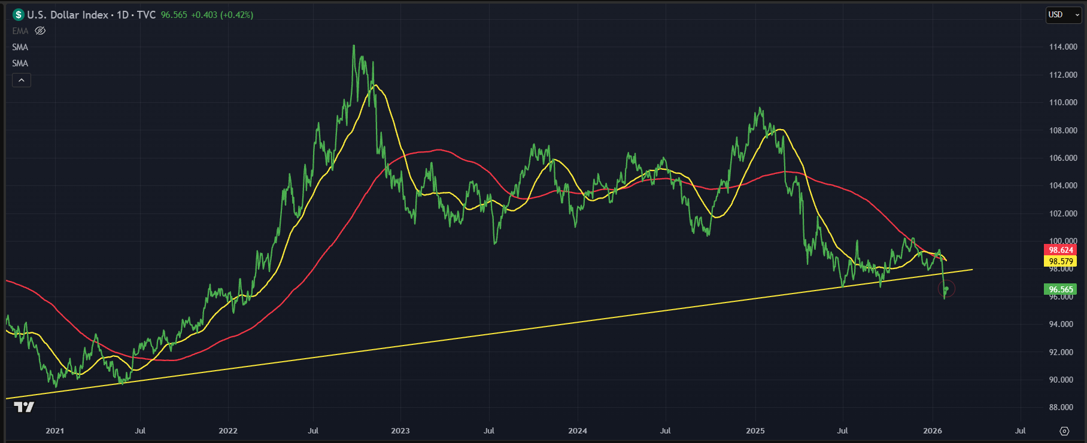Viewport: 1087px width, 443px height.
Task: Open the TradingView logo in the corner
Action: (x=24, y=407)
